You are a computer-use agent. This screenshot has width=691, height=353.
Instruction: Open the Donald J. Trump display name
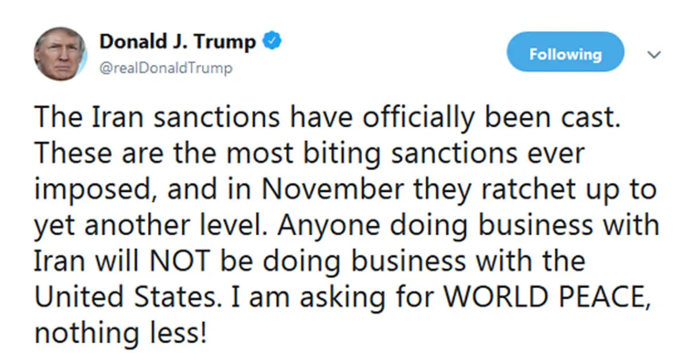click(177, 41)
